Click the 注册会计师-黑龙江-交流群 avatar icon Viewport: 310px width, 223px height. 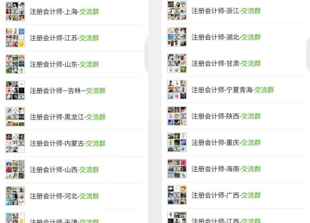tap(15, 117)
